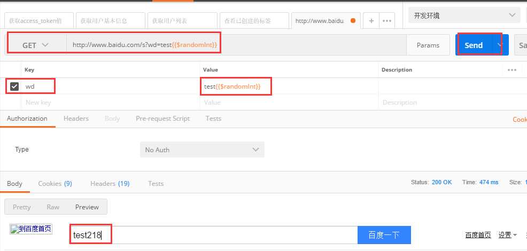Switch response view to Raw
527x251 pixels.
pos(53,207)
